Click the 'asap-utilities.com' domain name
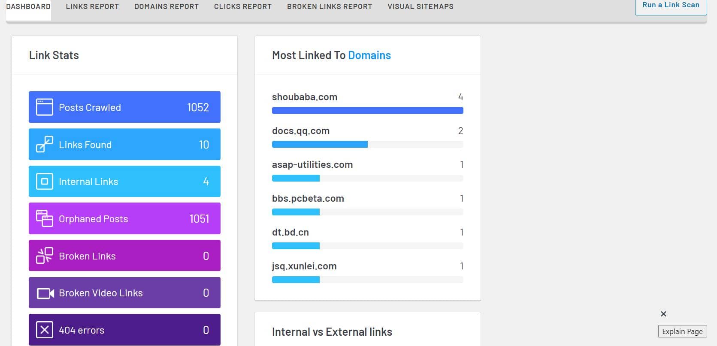This screenshot has height=346, width=717. (x=312, y=164)
